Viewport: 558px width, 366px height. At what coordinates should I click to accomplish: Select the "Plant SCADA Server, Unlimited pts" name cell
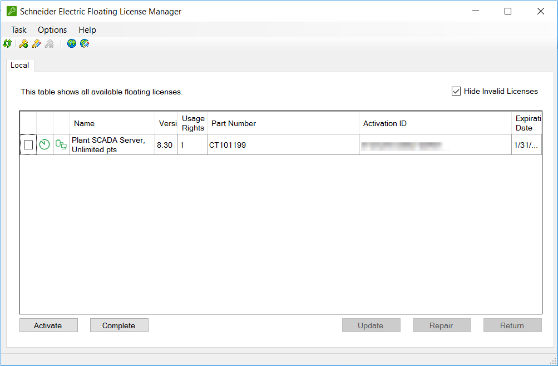112,144
